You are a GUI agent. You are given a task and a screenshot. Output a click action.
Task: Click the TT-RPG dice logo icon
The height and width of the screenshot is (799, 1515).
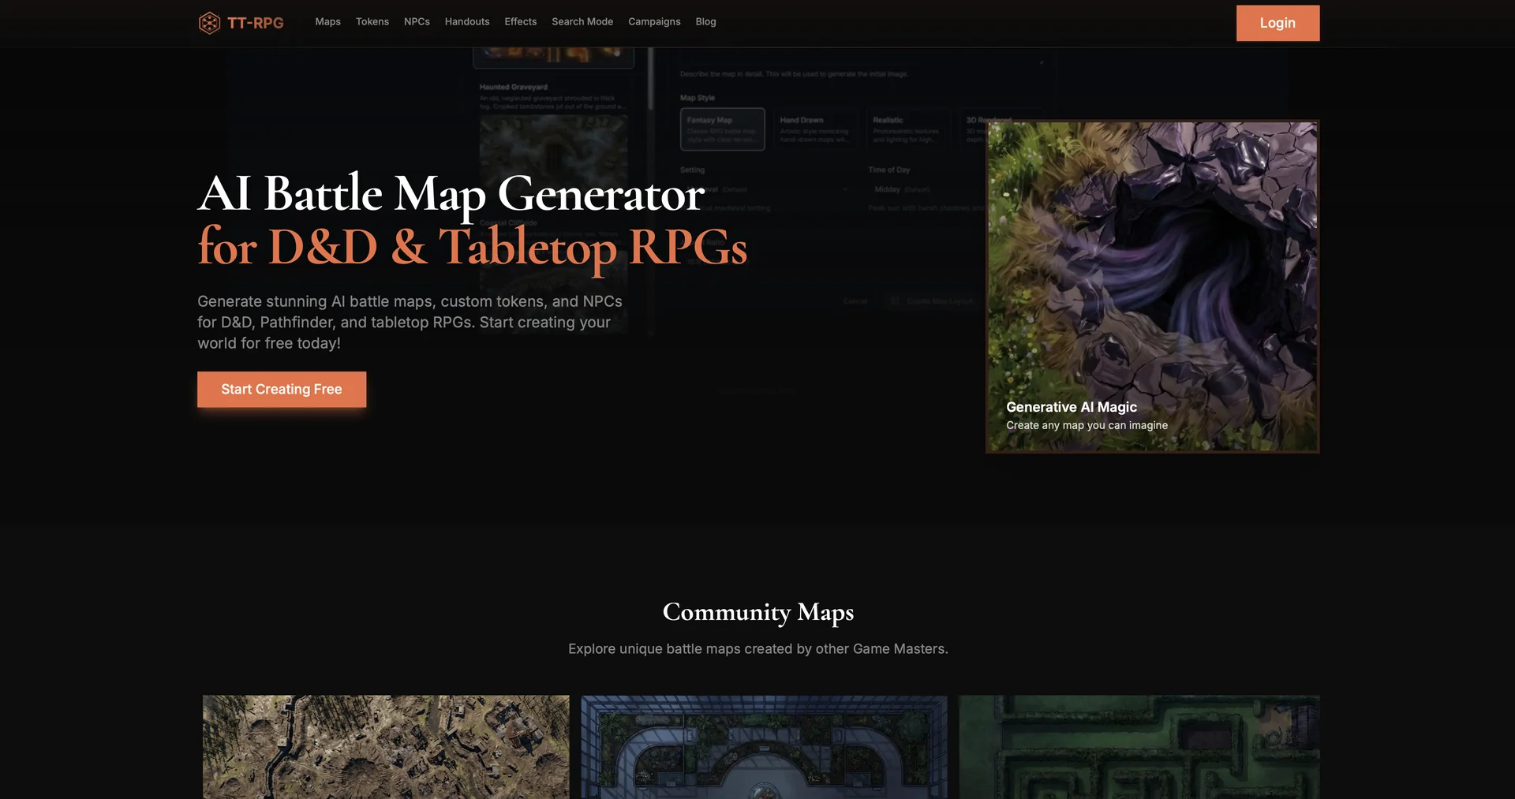pyautogui.click(x=209, y=23)
